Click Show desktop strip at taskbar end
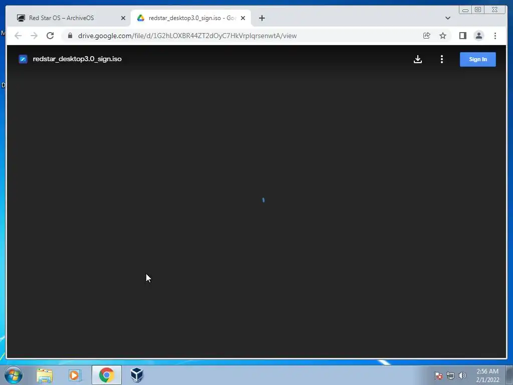 pyautogui.click(x=509, y=375)
